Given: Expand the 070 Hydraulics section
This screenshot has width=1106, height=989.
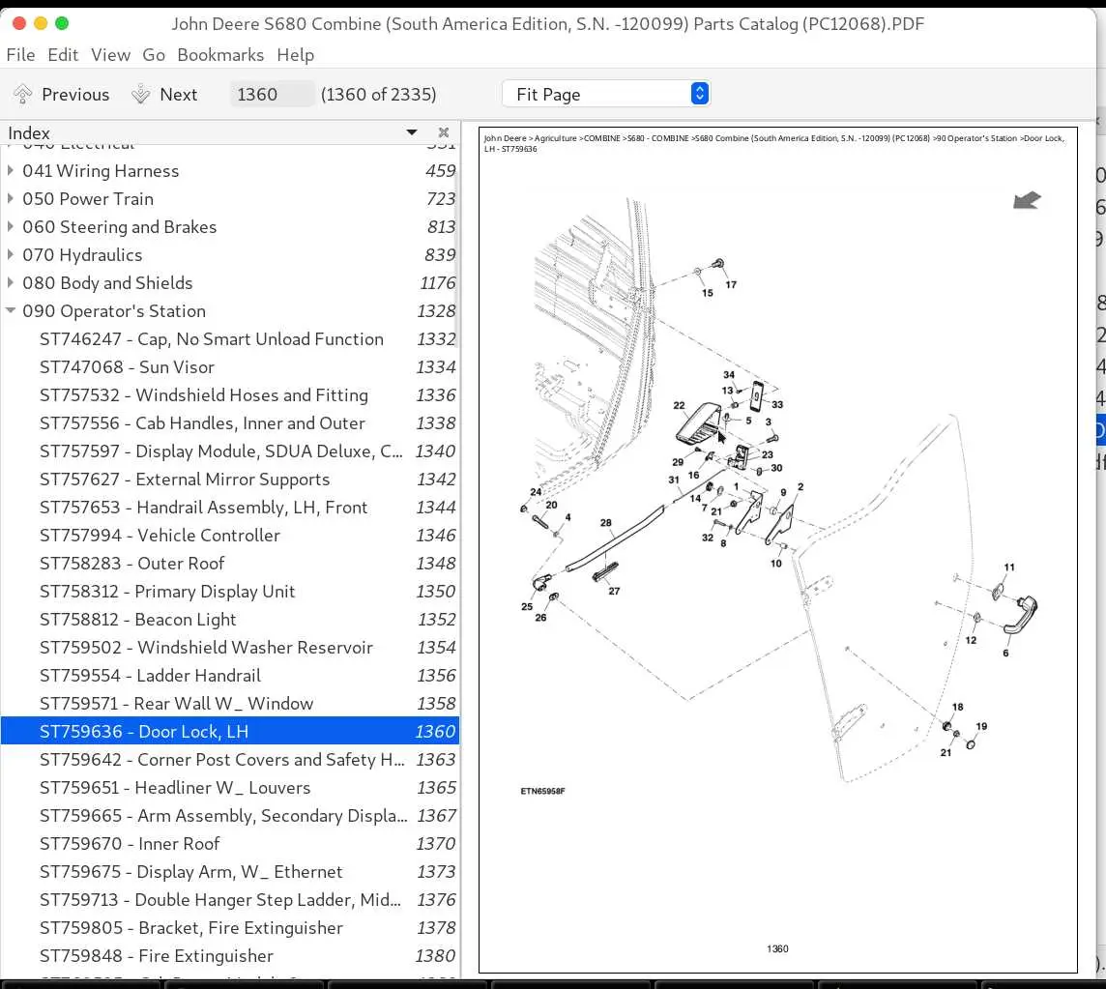Looking at the screenshot, I should (x=11, y=254).
